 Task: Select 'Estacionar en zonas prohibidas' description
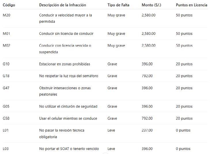(x=65, y=64)
